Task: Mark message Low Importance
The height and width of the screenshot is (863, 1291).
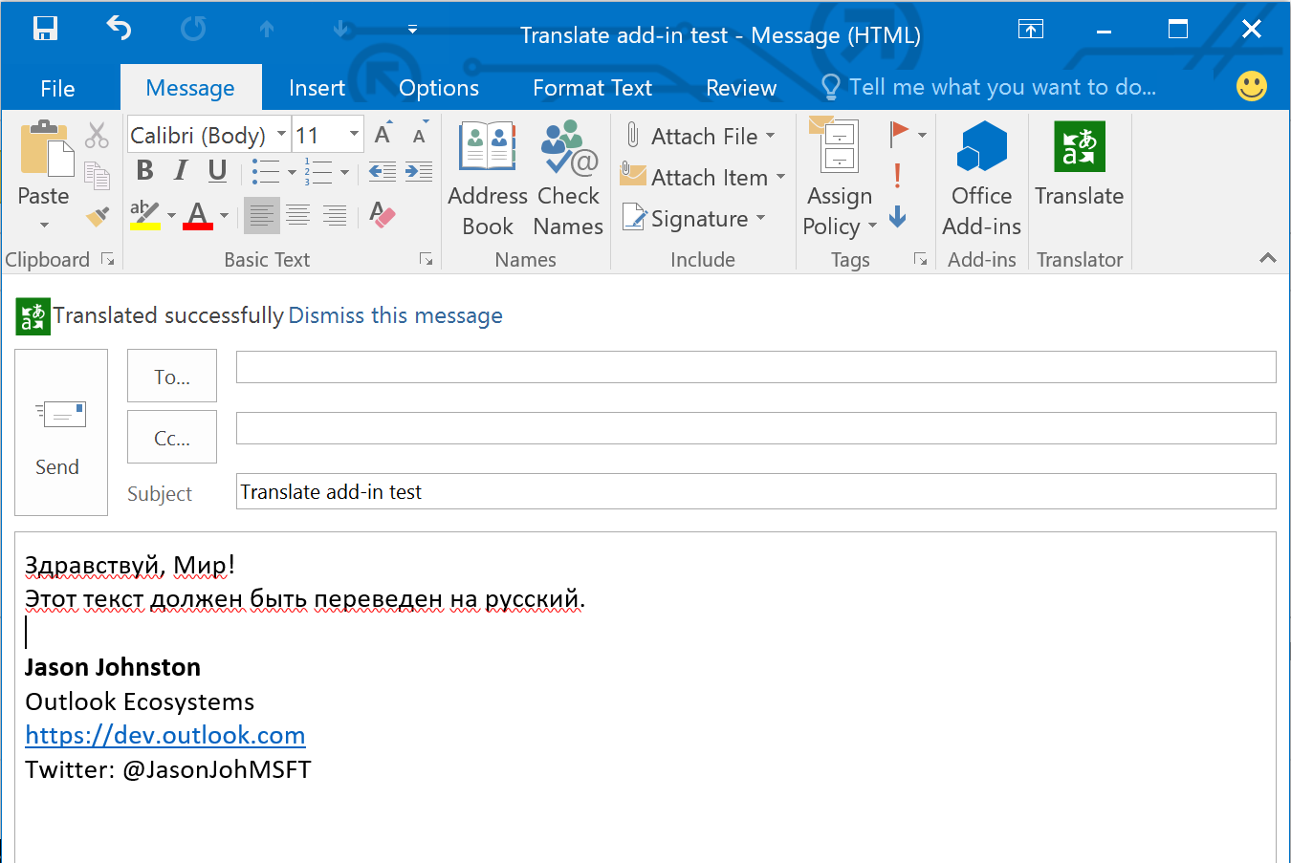Action: (897, 218)
